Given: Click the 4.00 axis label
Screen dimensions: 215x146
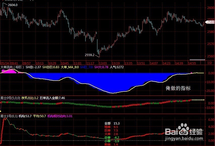Looking at the screenshot, I should pyautogui.click(x=211, y=127).
